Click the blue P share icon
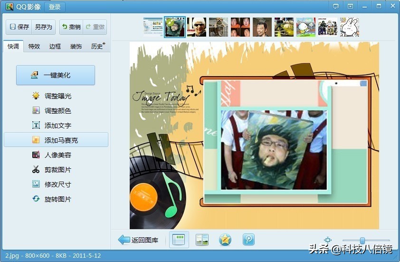The height and width of the screenshot is (262, 400). tap(248, 240)
